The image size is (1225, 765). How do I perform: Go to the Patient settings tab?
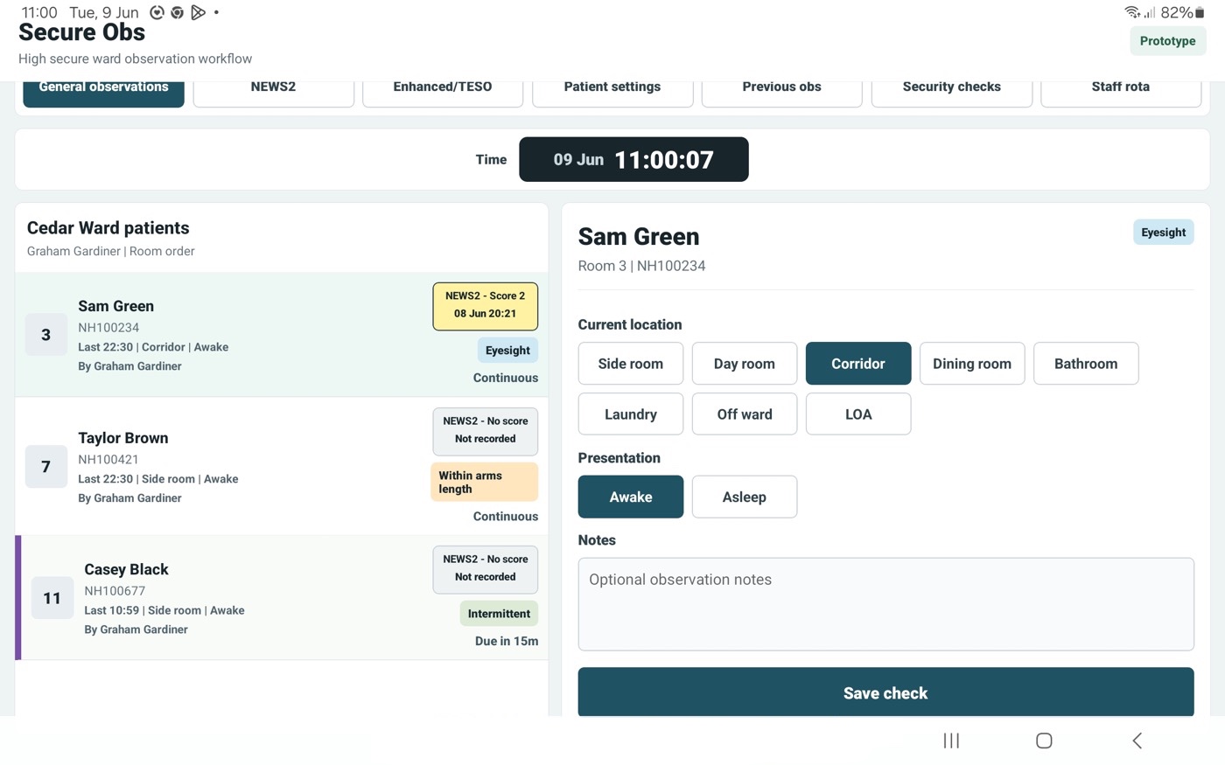click(612, 93)
